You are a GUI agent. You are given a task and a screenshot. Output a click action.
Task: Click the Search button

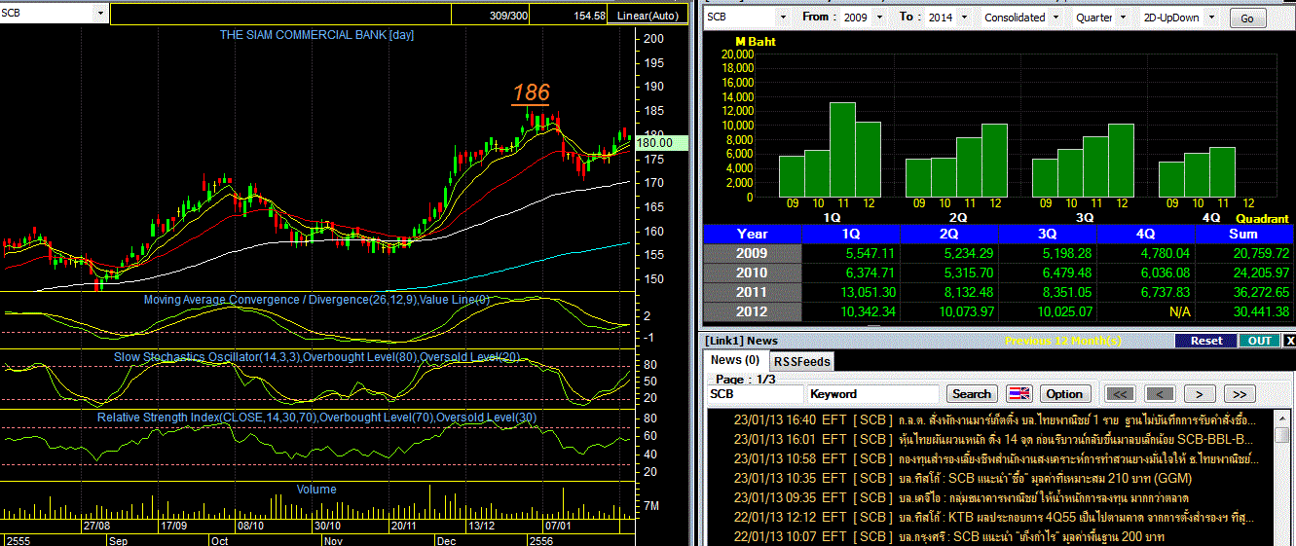click(x=971, y=394)
